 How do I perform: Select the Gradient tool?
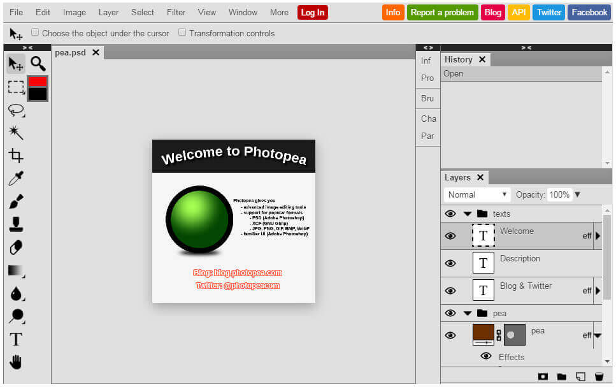pos(16,270)
